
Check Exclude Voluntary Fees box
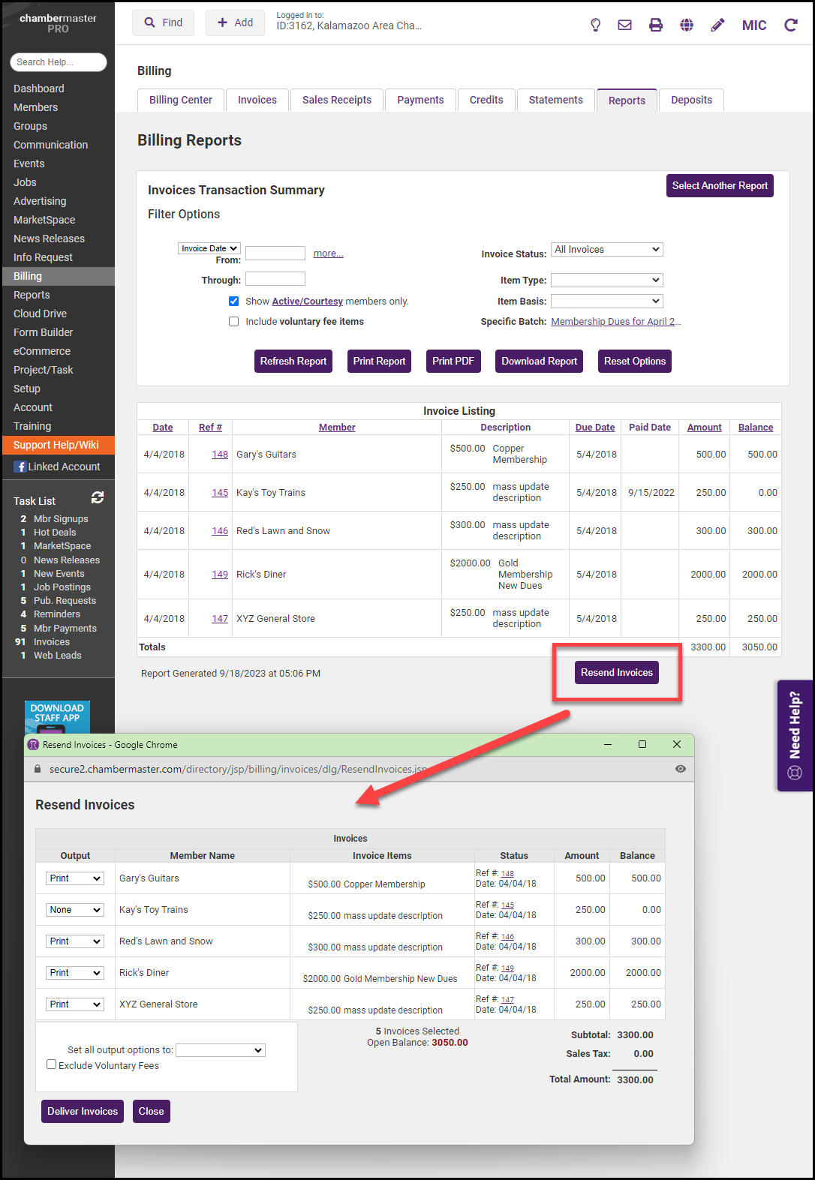coord(52,1064)
